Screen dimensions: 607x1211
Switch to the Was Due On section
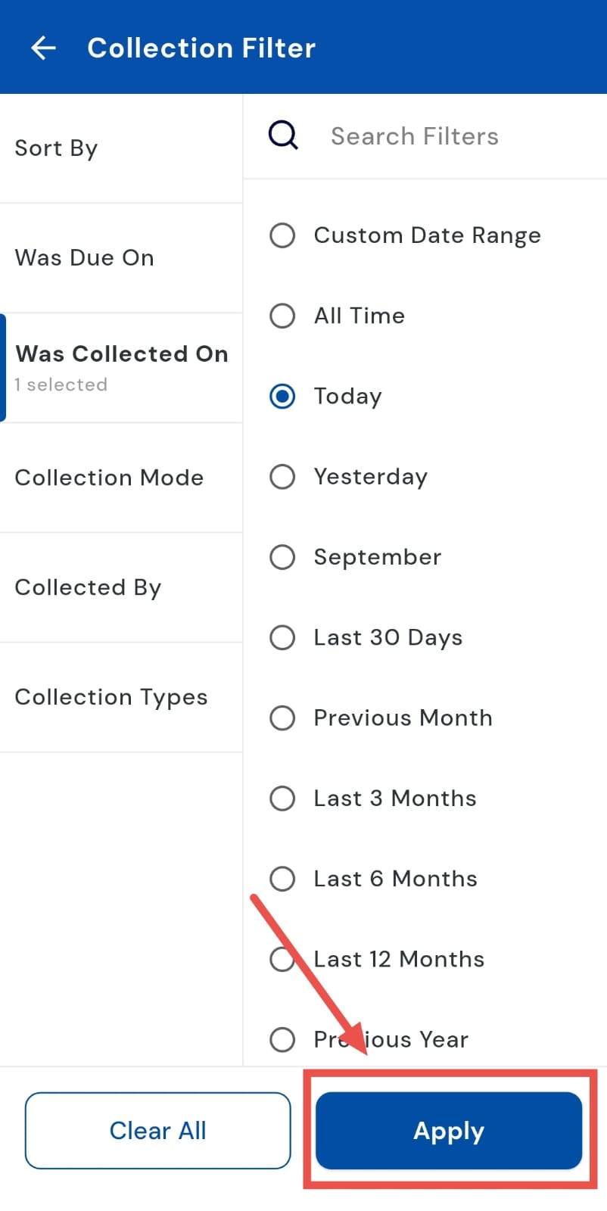[121, 258]
